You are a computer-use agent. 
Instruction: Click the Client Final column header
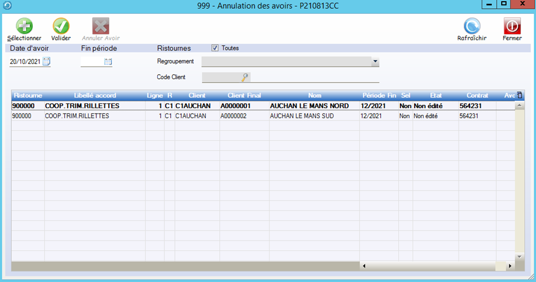[x=244, y=95]
